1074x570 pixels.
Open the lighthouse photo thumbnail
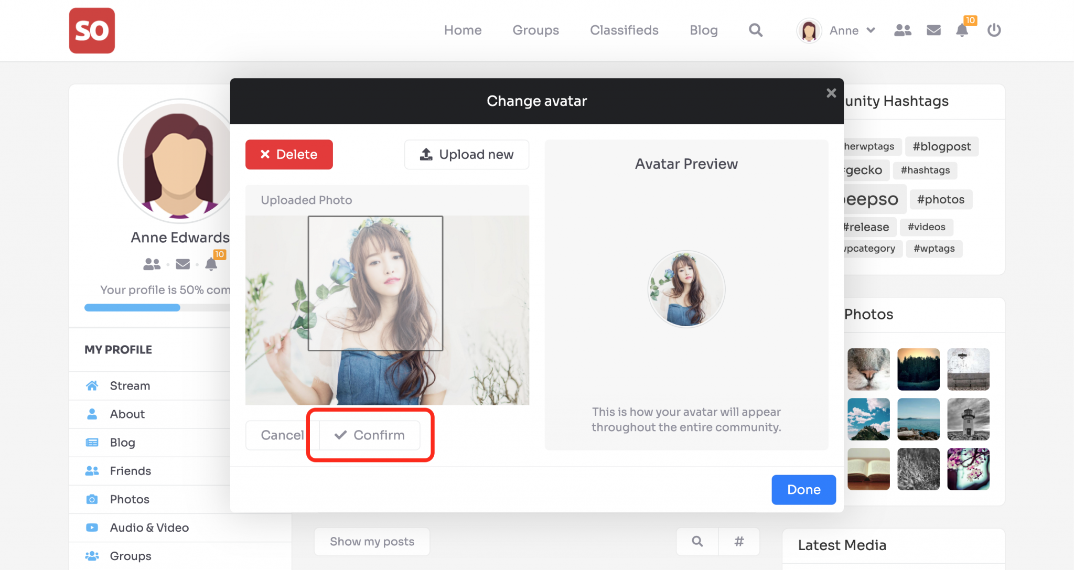pos(969,419)
